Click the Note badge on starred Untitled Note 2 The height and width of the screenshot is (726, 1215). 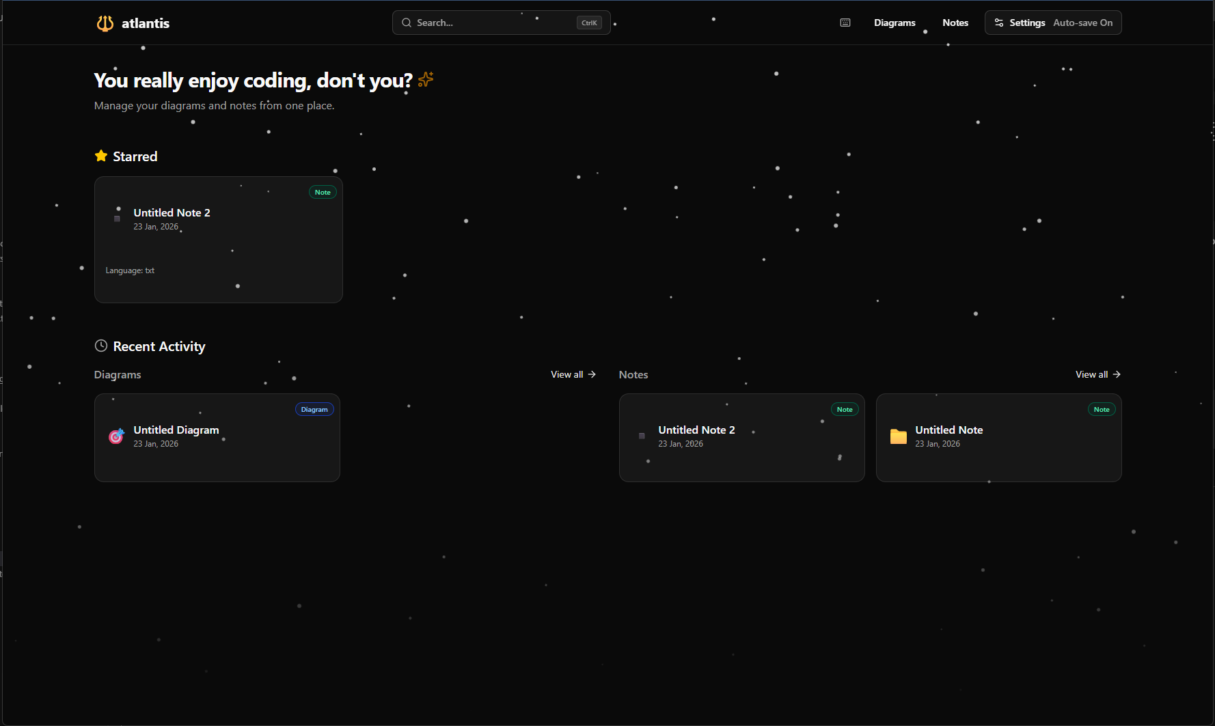pyautogui.click(x=323, y=192)
